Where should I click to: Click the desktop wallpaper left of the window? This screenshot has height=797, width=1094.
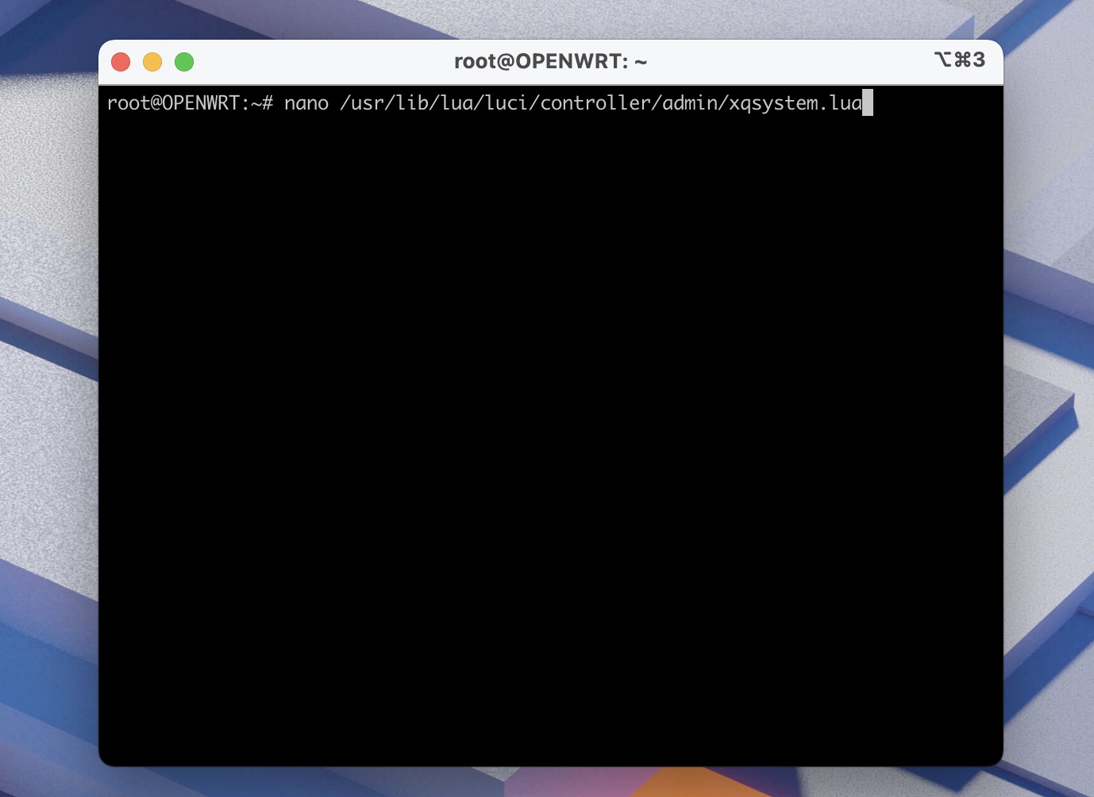48,397
